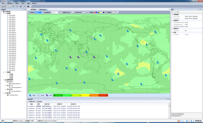Select the BD_MEO1 initialization message row

point(54,109)
